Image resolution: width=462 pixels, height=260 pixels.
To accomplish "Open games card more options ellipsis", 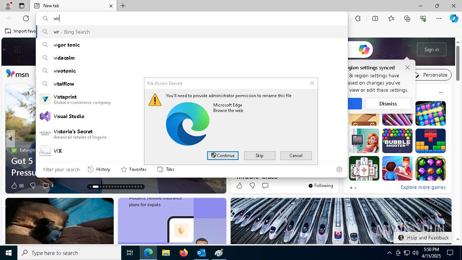I will click(441, 92).
